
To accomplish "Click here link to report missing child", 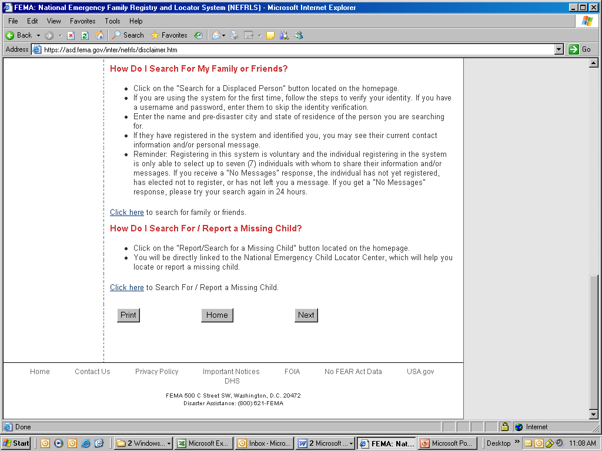I will point(127,288).
